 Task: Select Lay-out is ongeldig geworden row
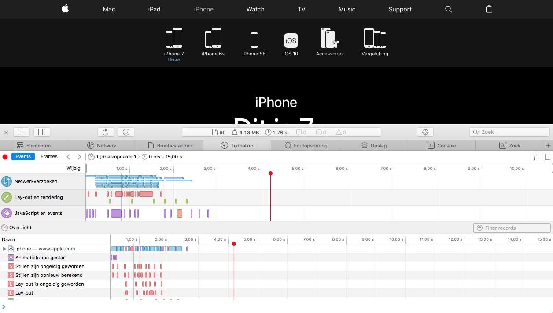(x=55, y=284)
